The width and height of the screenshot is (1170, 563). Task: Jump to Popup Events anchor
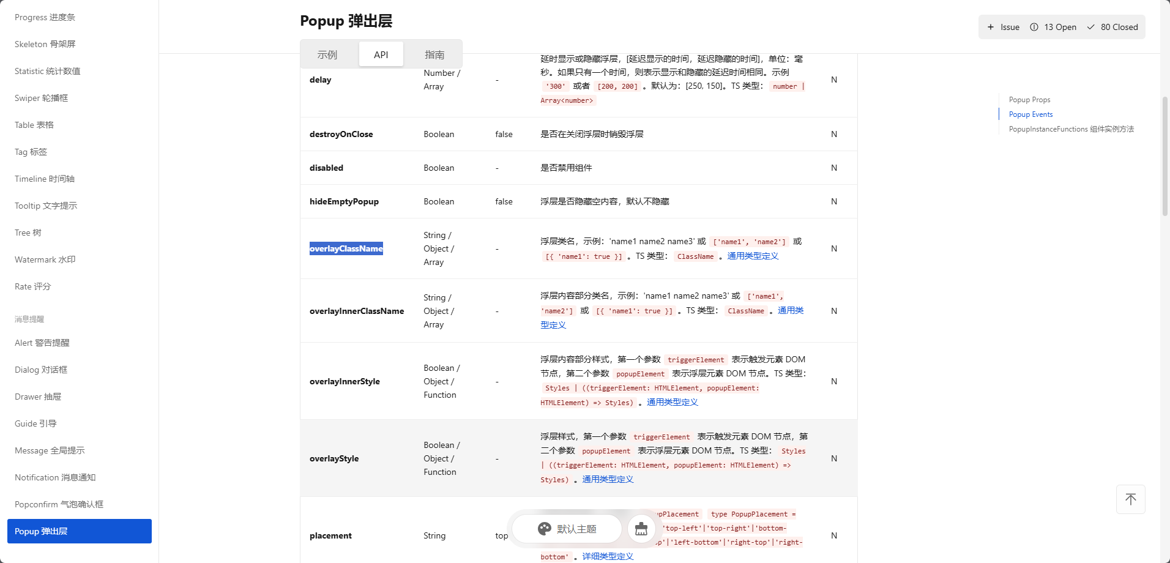click(x=1030, y=114)
